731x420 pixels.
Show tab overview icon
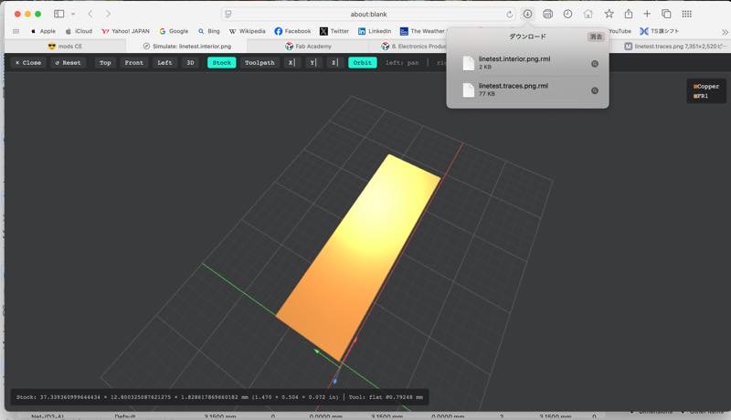coord(667,14)
